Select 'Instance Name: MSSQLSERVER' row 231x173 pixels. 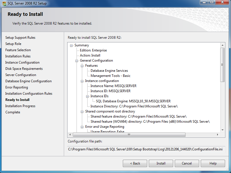pyautogui.click(x=114, y=86)
